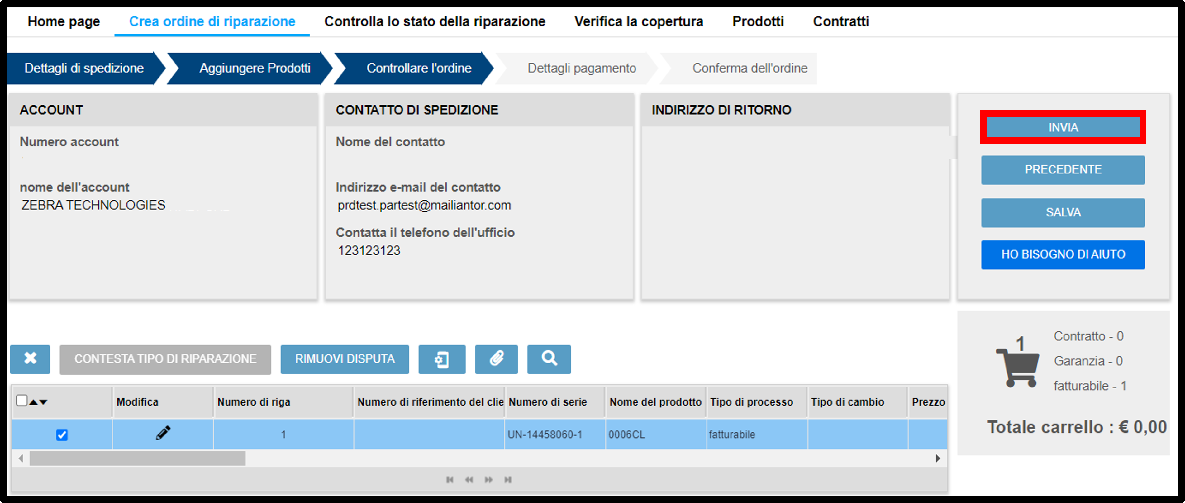Viewport: 1185px width, 503px height.
Task: Click the paperclip attachment icon button
Action: (x=496, y=358)
